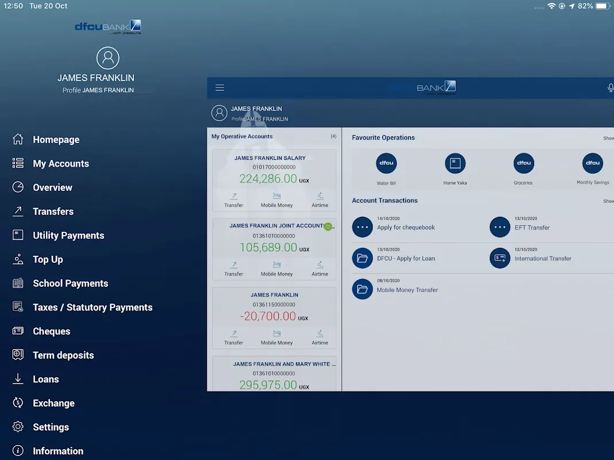Tap the microphone icon in header
Viewport: 614px width, 460px height.
coord(610,88)
